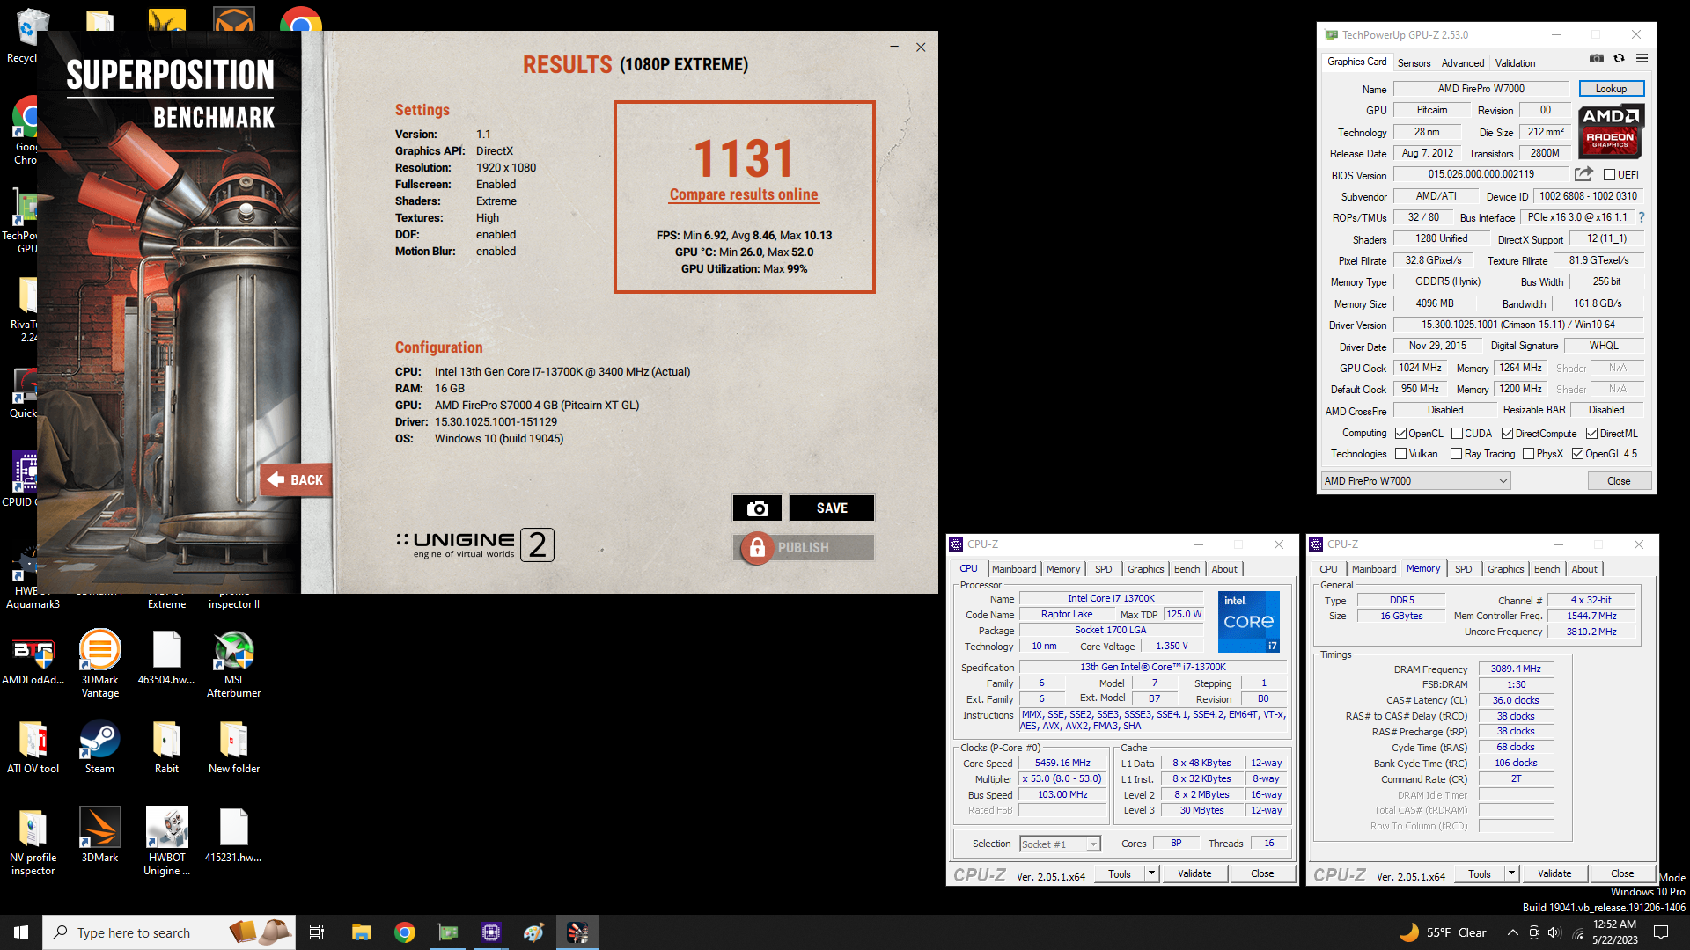Expand Tools dropdown arrow in left CPU-Z window

(1151, 873)
